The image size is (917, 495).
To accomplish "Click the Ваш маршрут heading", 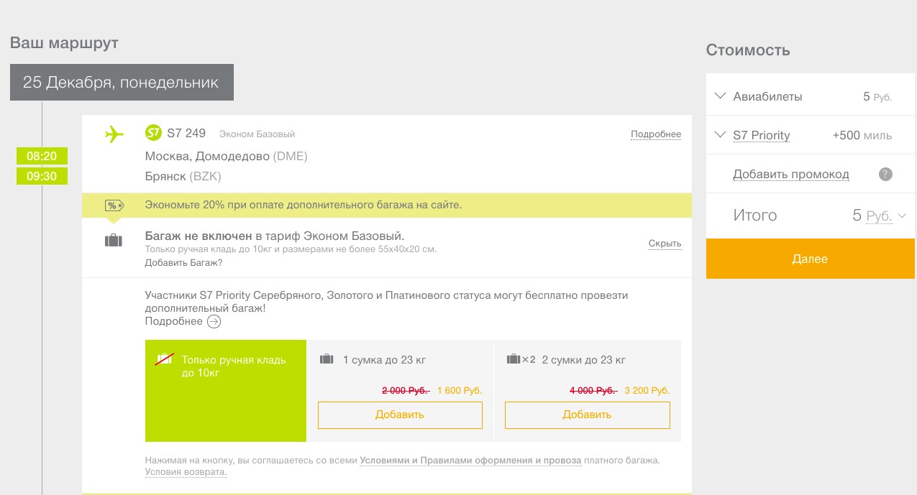I will [64, 43].
